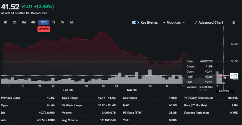
Task: Toggle the Key Events switch
Action: [x=136, y=22]
